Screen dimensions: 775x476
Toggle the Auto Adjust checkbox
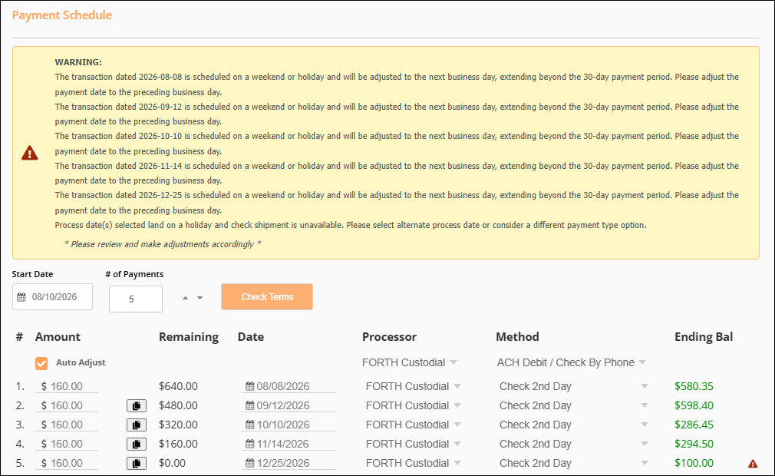(41, 363)
